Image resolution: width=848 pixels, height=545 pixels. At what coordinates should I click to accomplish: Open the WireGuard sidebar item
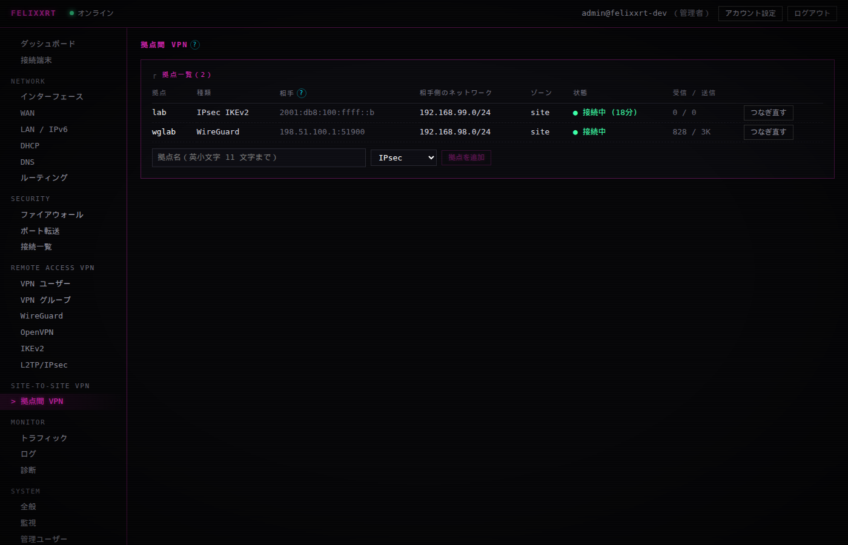point(42,315)
